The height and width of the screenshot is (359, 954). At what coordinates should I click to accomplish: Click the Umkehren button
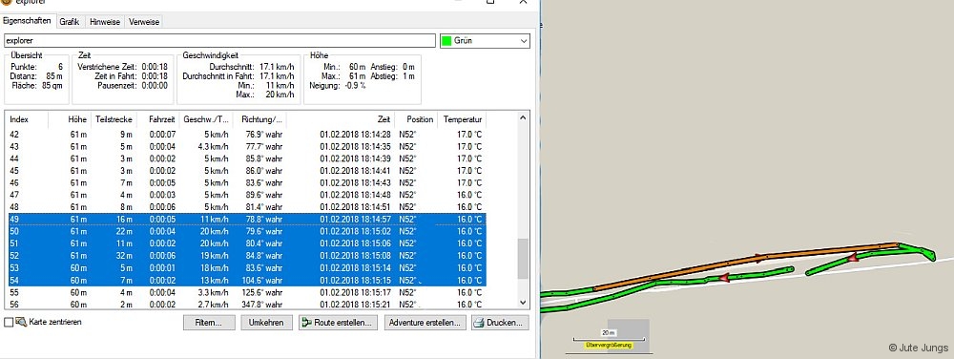[266, 323]
